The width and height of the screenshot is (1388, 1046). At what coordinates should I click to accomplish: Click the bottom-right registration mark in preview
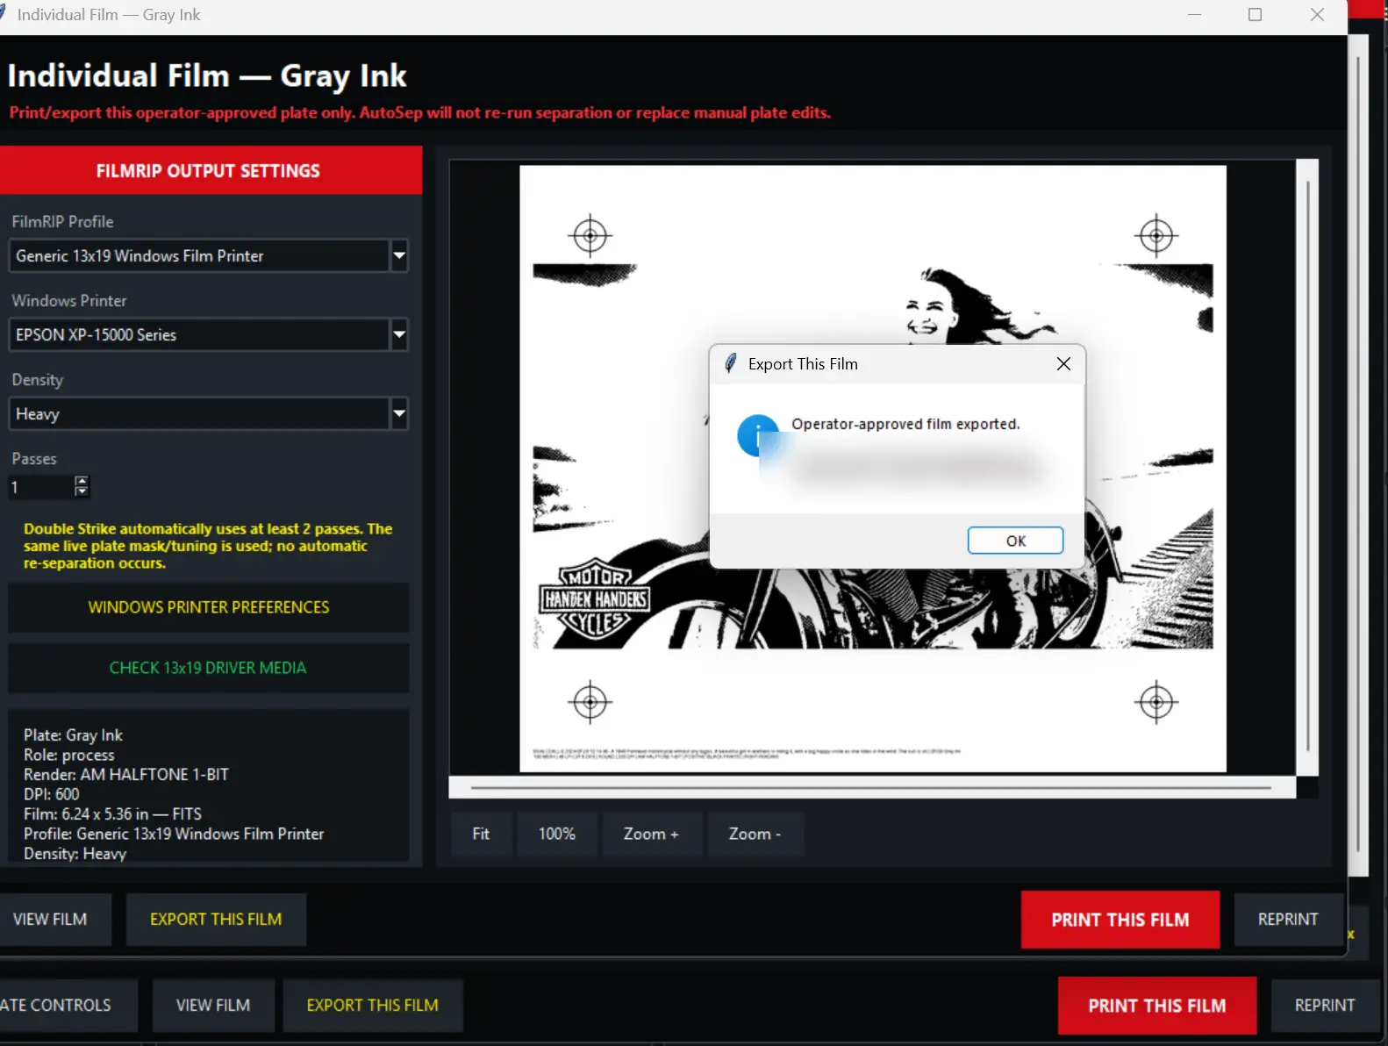[1156, 702]
